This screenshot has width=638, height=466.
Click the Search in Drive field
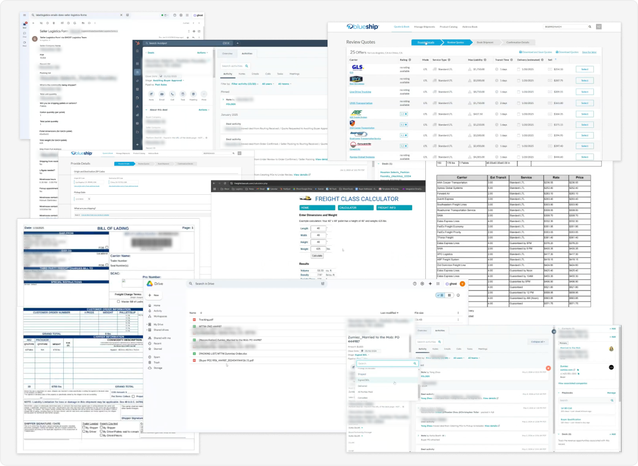[258, 284]
